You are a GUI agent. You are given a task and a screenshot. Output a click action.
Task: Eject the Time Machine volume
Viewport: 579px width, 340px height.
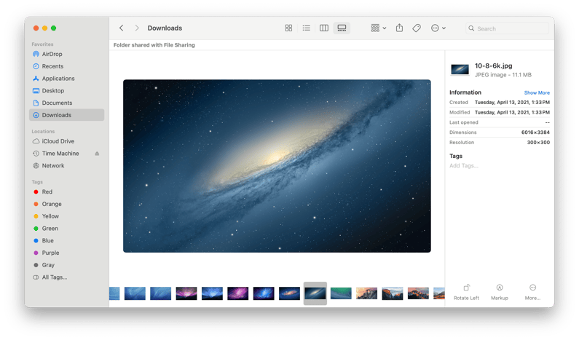click(x=97, y=154)
